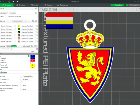
Task: Click the Add plate grid icon
Action: tap(46, 10)
